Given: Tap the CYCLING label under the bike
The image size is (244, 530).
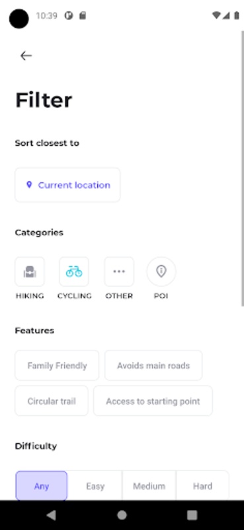Looking at the screenshot, I should click(74, 295).
